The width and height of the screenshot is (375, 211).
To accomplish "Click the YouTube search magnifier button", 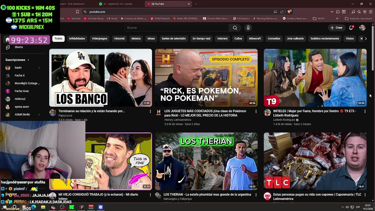I will click(235, 28).
